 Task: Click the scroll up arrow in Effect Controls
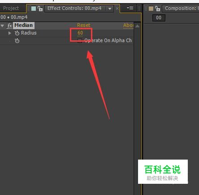[137, 26]
